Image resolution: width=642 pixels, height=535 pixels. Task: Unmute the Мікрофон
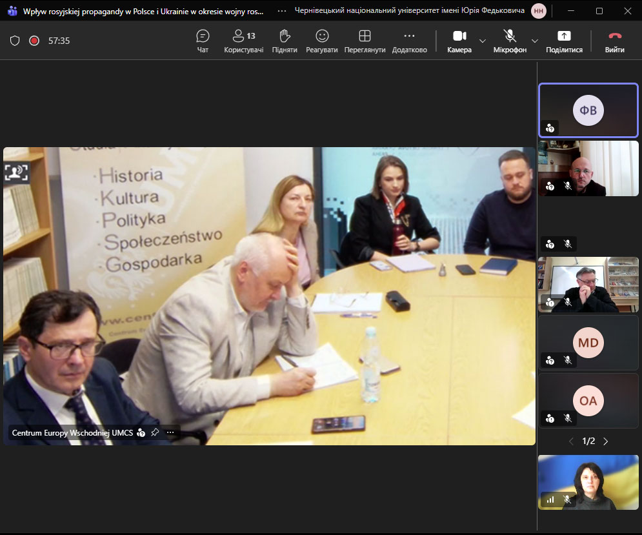pos(510,41)
